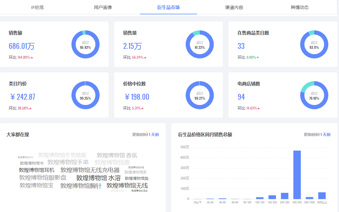Click the word 敦煌博物馆垫
The width and height of the screenshot is (339, 212).
tap(137, 178)
